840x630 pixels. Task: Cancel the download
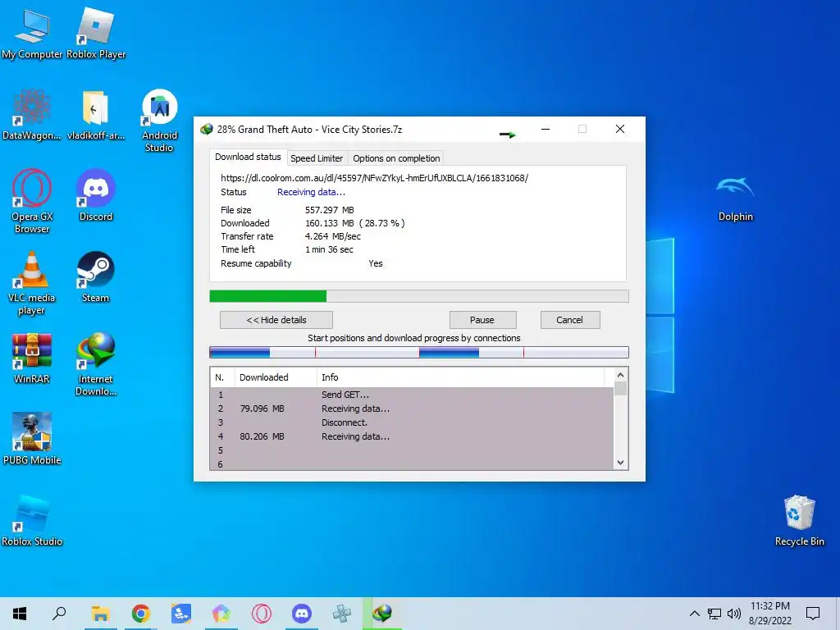tap(569, 320)
